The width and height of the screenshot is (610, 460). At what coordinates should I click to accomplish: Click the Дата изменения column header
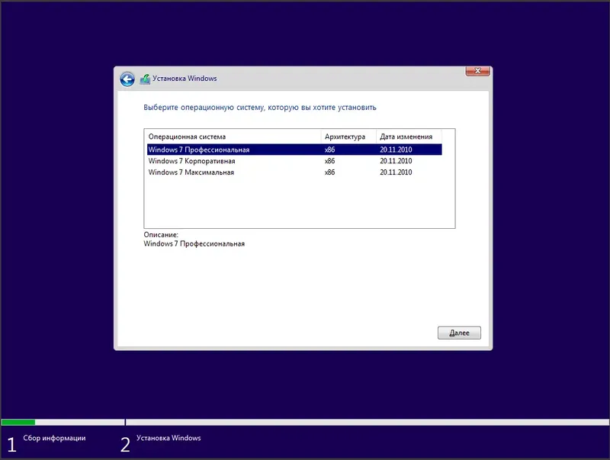(x=409, y=137)
